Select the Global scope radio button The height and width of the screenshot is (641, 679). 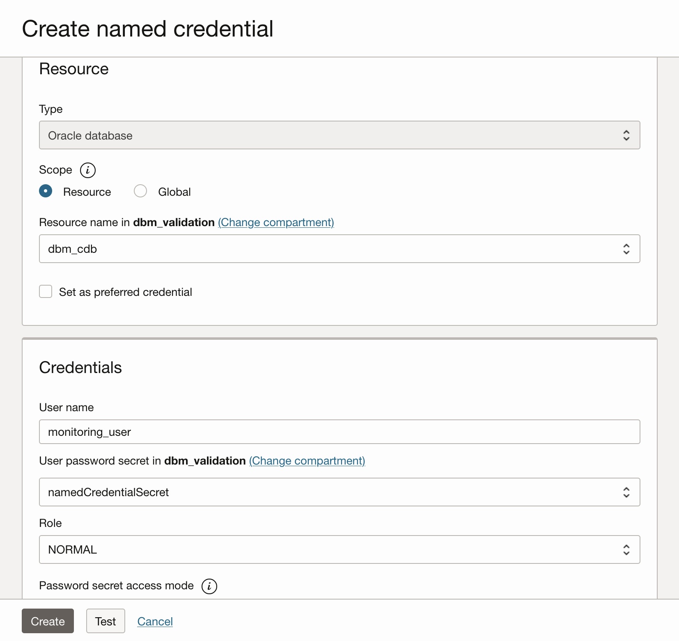[140, 191]
